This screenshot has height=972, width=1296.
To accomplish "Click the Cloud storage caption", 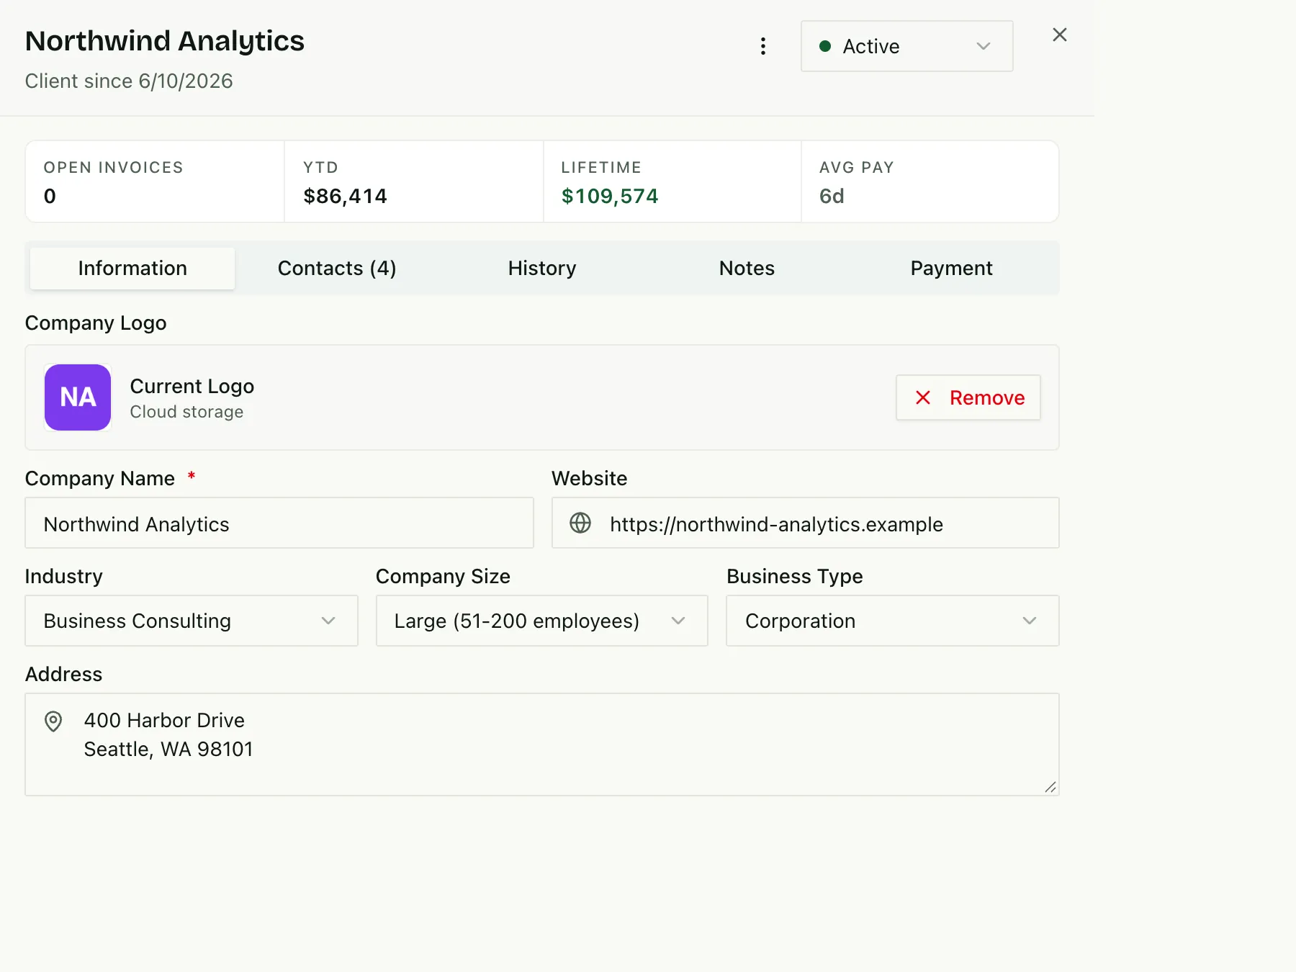I will [186, 412].
